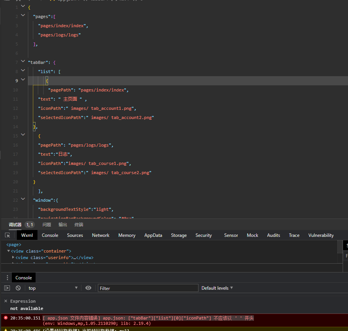
Task: Switch to the AppData tab
Action: pos(153,235)
